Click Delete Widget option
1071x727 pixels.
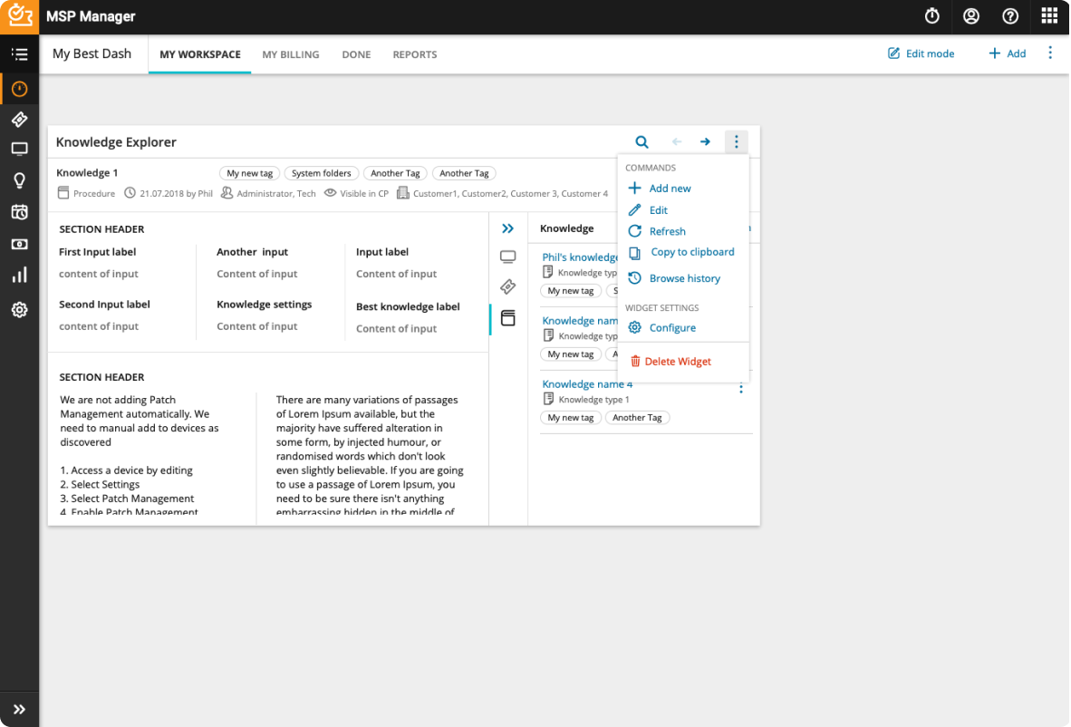(671, 362)
